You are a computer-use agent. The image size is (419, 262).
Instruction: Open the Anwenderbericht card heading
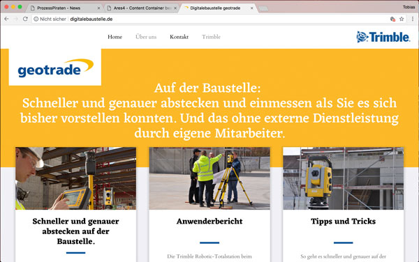[209, 221]
